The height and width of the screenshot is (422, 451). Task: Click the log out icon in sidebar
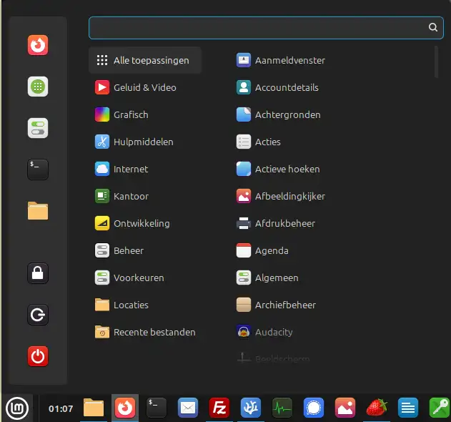[38, 314]
